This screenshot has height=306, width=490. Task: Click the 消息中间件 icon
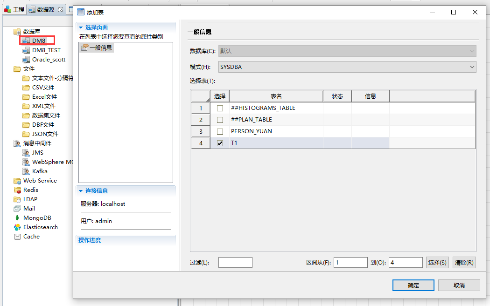(x=17, y=143)
